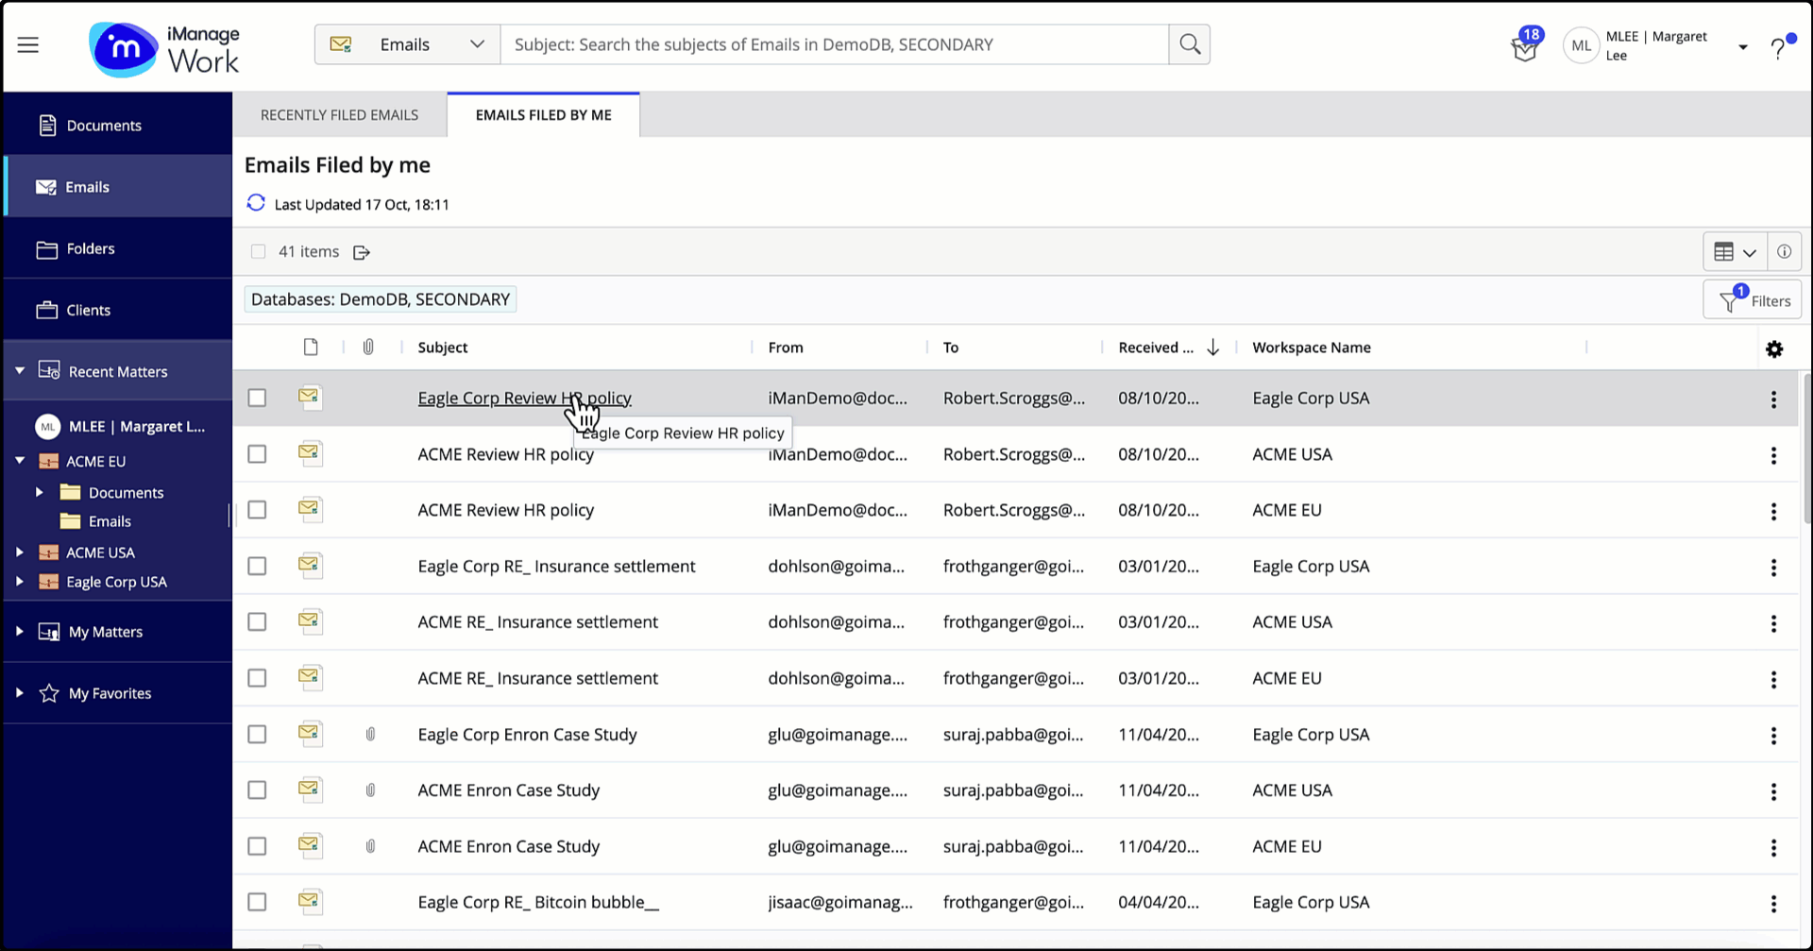The width and height of the screenshot is (1813, 951).
Task: Check the Eagle Corp Enron Case Study row
Action: point(257,734)
